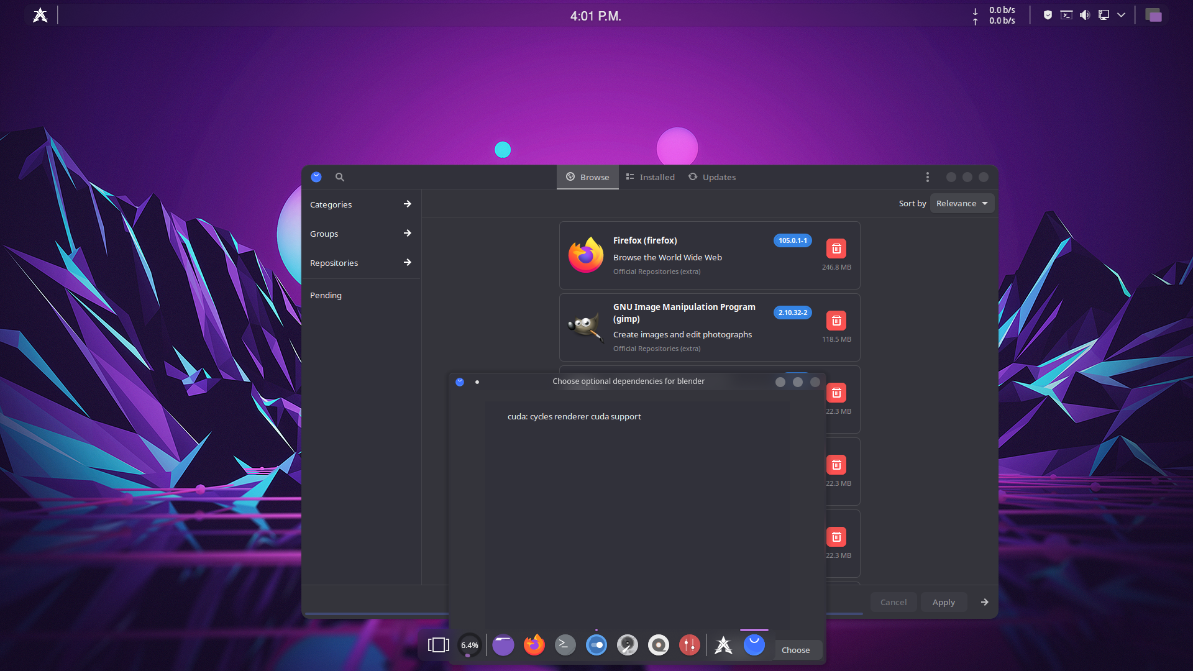The image size is (1193, 671).
Task: Click GIMP version badge 2.10.32-2
Action: click(793, 313)
